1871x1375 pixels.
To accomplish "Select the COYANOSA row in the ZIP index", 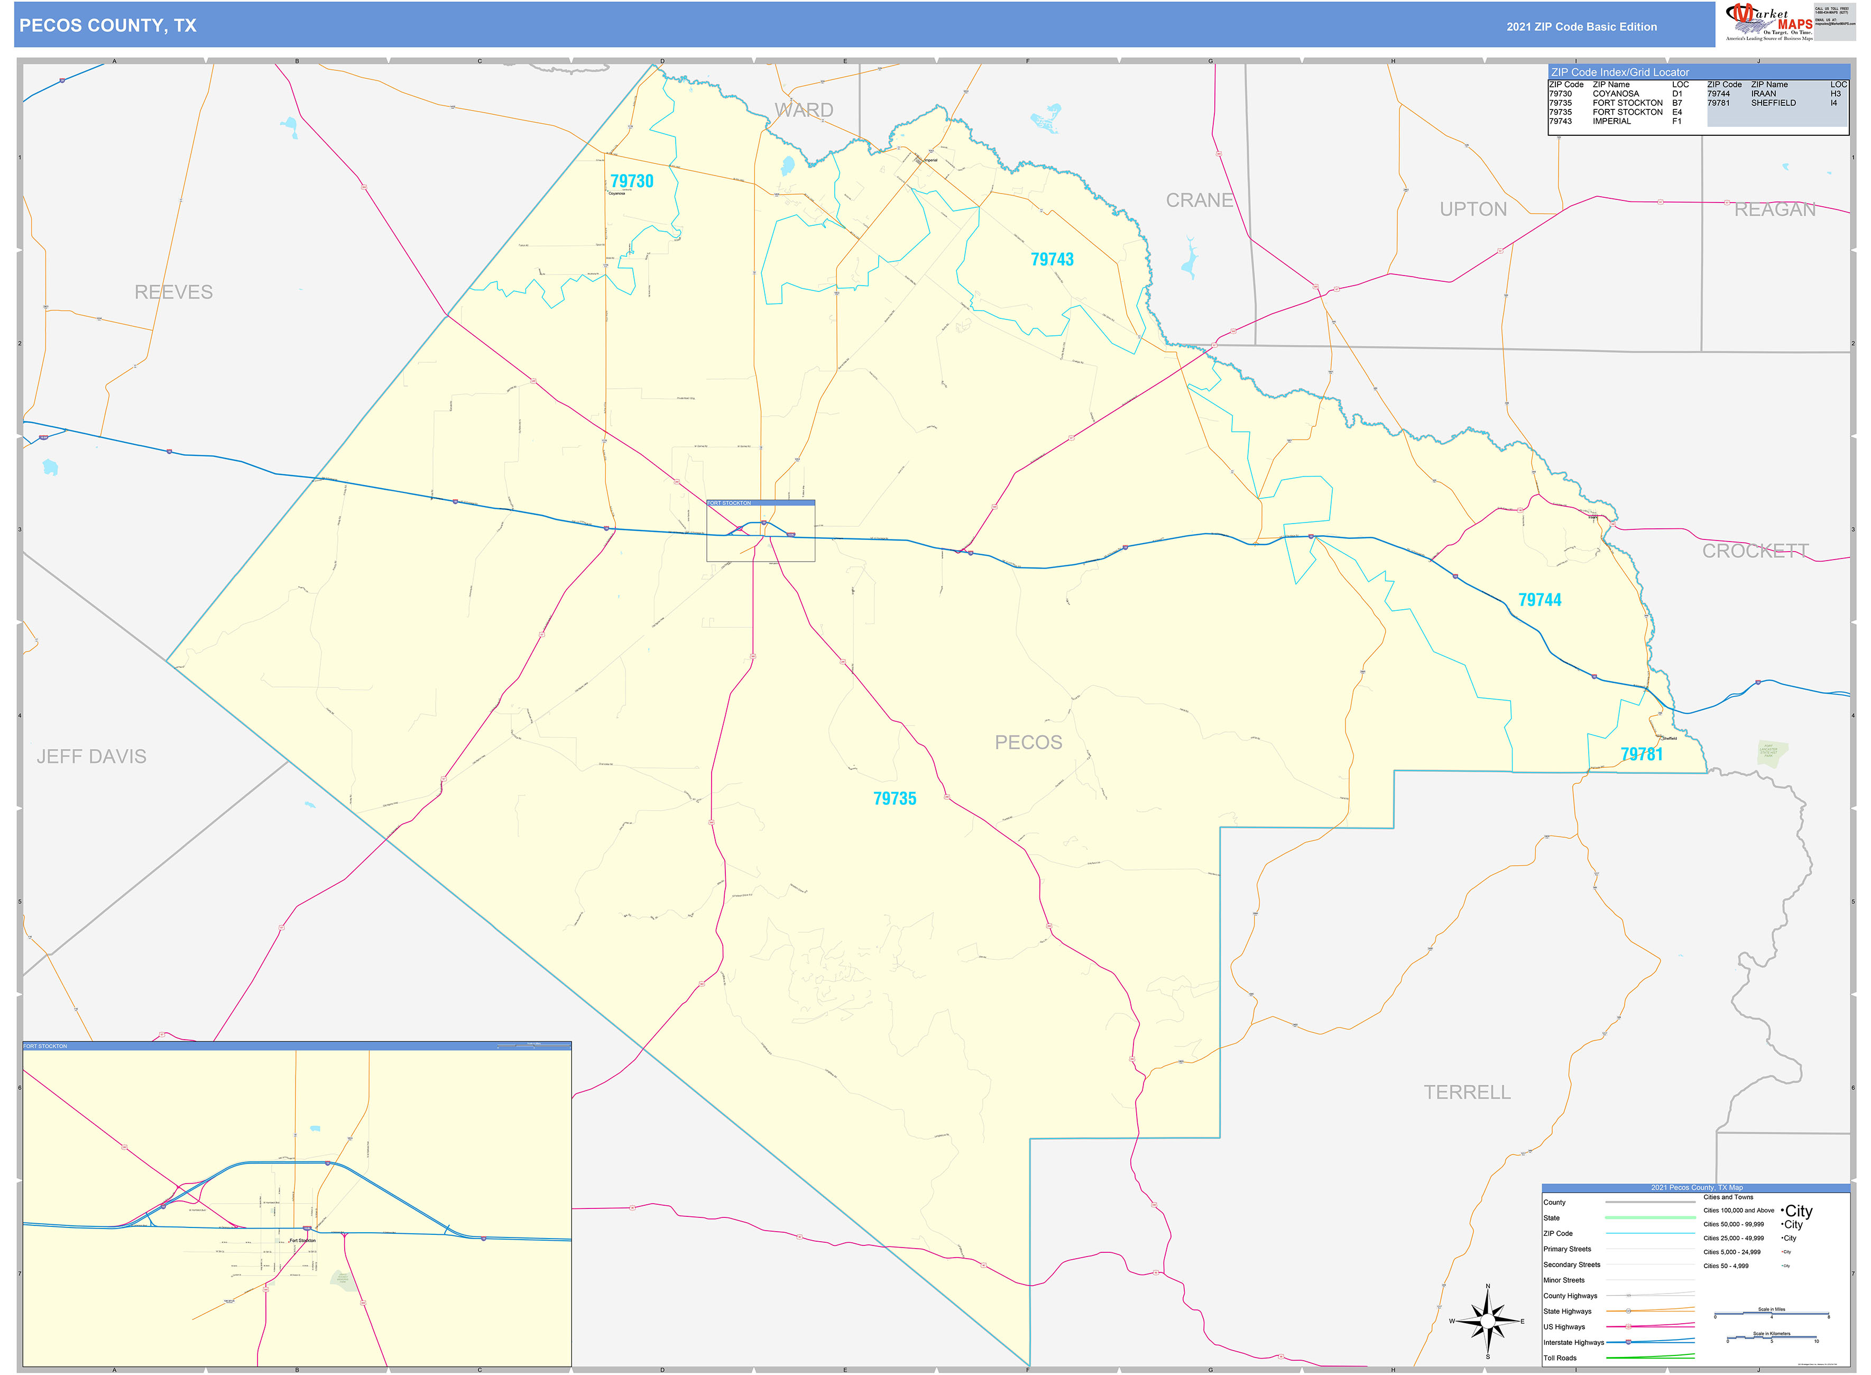I will click(1616, 93).
